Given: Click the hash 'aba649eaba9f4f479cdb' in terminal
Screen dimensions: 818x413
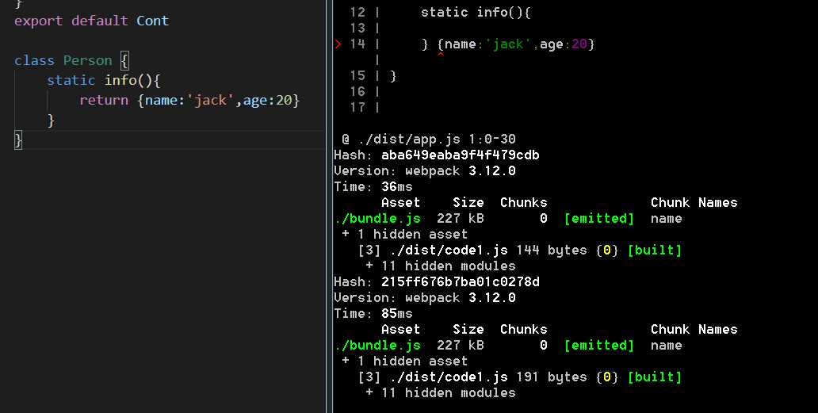Looking at the screenshot, I should 460,155.
